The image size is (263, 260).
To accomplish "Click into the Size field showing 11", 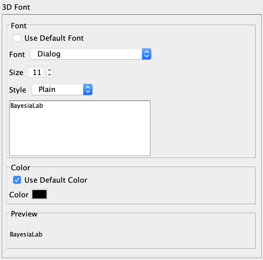I will click(x=36, y=72).
